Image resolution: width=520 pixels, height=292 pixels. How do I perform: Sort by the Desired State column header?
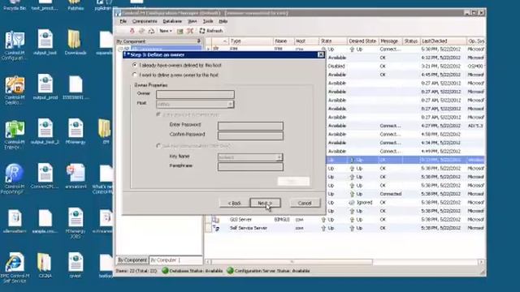[362, 41]
